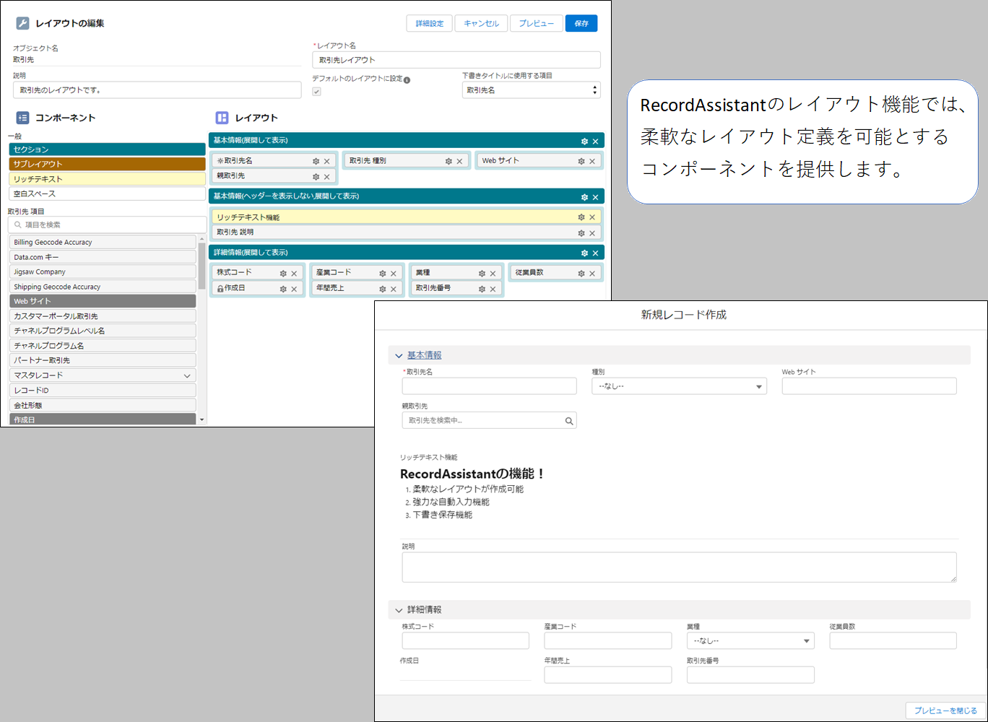The width and height of the screenshot is (988, 722).
Task: Select Billing Geocode Accuracy field item
Action: tap(103, 243)
